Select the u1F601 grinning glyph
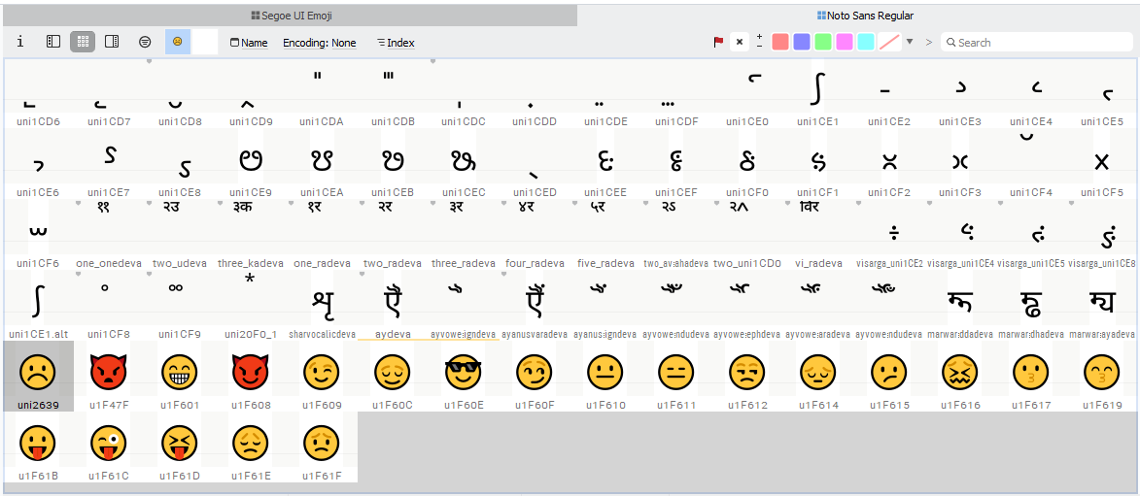Viewport: 1140px width, 496px height. 181,376
